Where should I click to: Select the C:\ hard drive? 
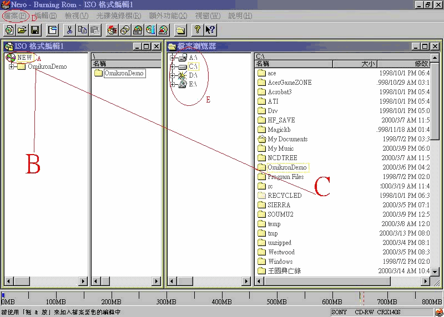pos(193,67)
